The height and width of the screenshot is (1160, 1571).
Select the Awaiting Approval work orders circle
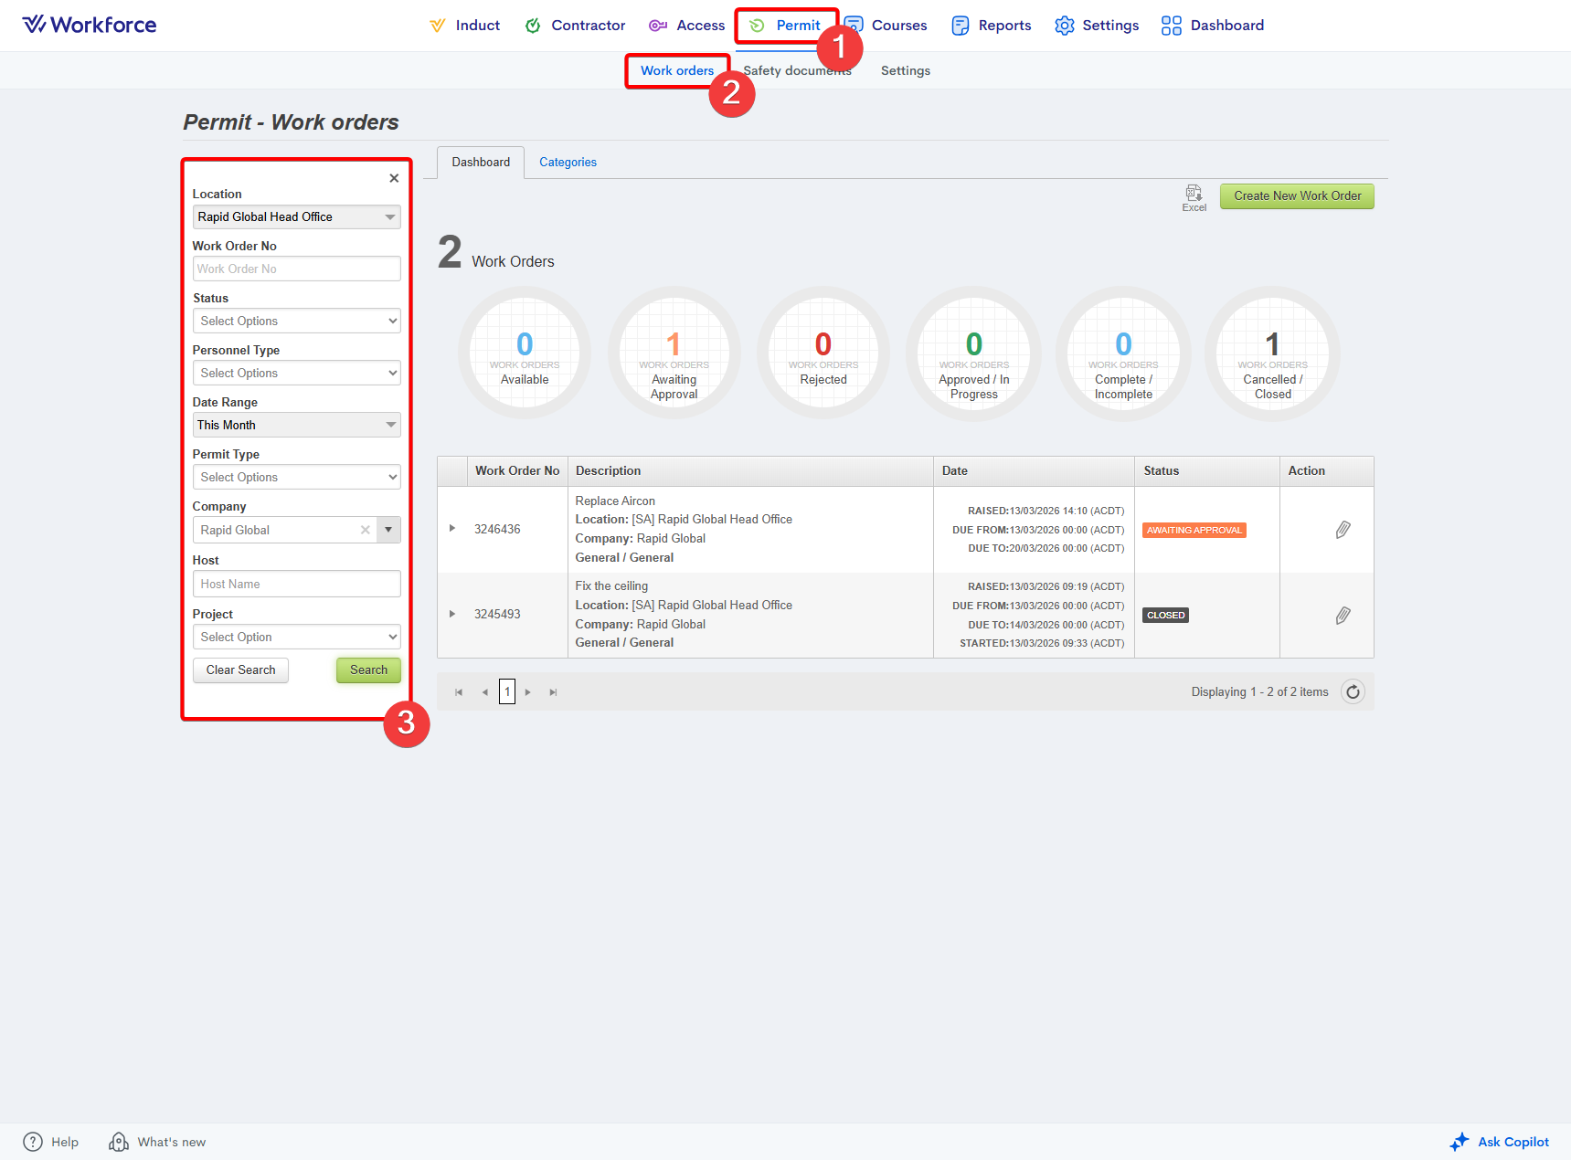coord(674,354)
